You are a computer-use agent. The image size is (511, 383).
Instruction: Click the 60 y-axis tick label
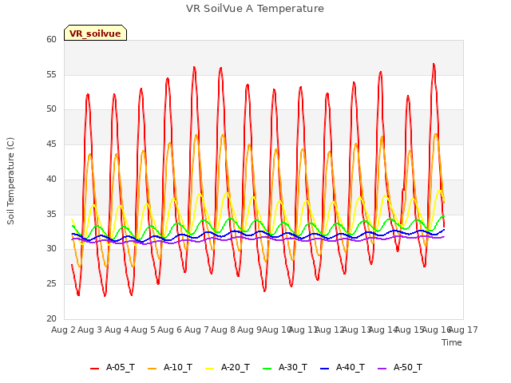click(x=51, y=39)
